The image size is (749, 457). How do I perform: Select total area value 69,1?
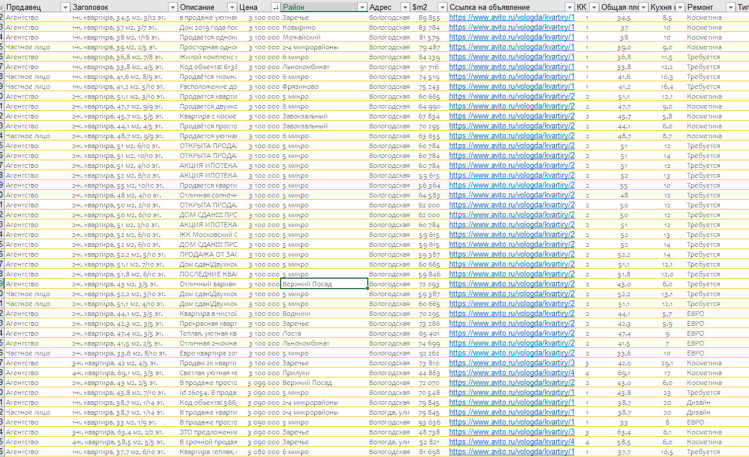pos(624,373)
